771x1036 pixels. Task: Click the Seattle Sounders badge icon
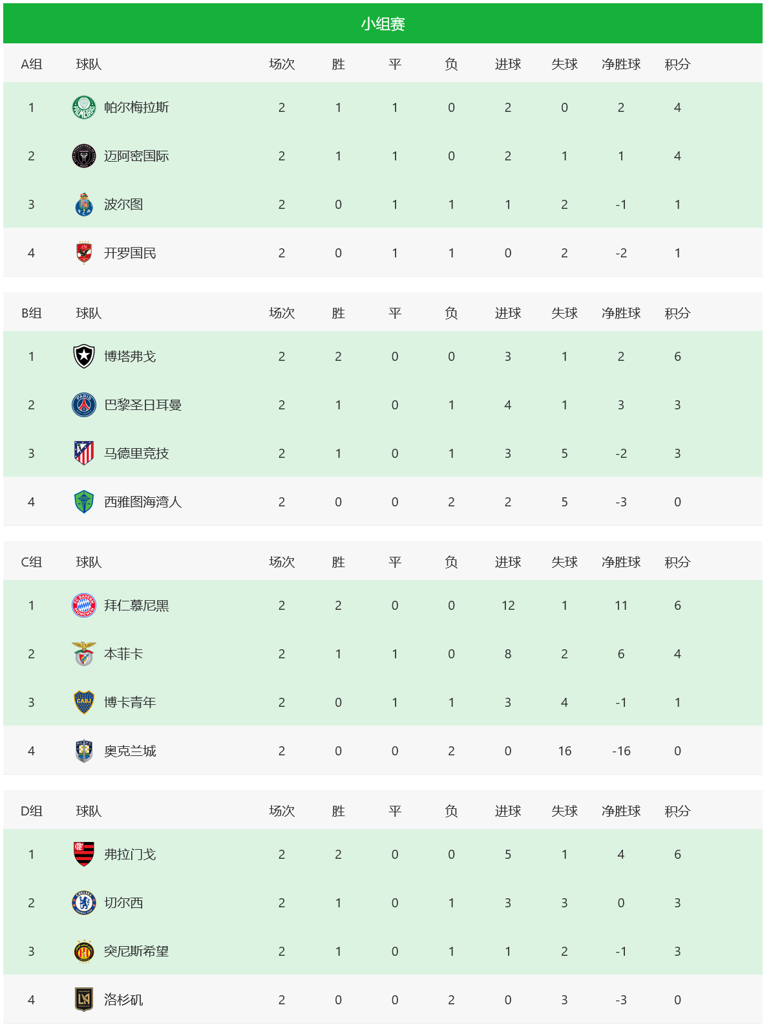pyautogui.click(x=84, y=502)
